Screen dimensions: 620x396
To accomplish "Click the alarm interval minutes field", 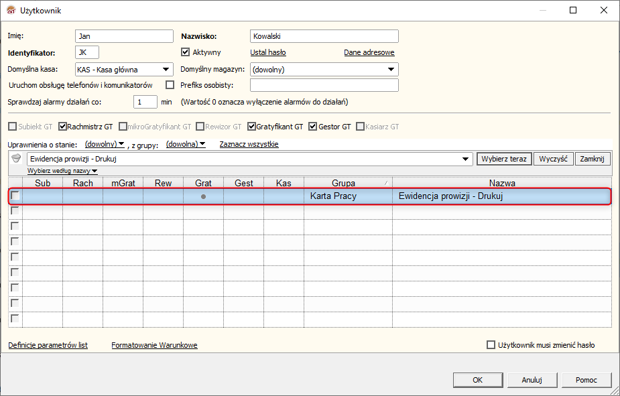I will [145, 102].
